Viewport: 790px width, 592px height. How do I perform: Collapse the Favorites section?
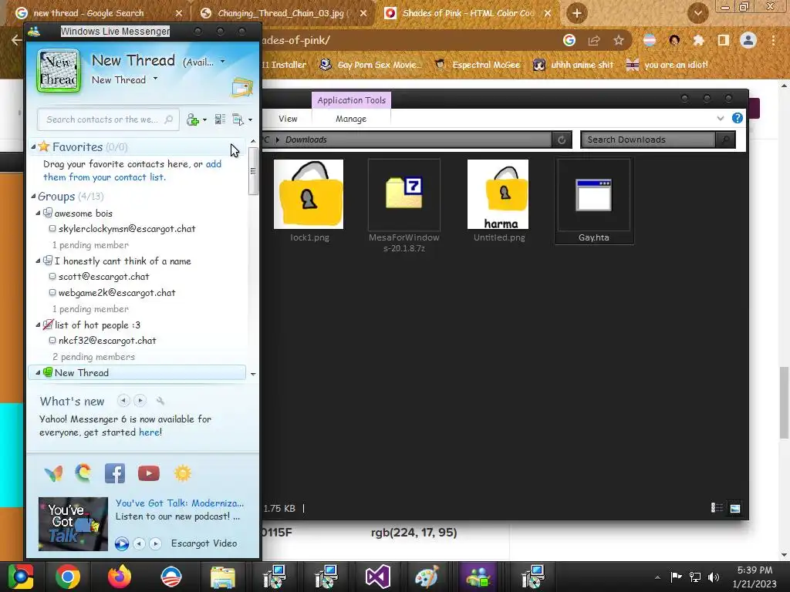[33, 147]
